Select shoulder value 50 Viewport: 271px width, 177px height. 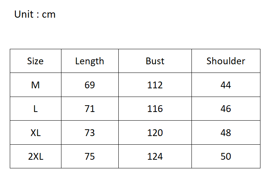point(226,156)
